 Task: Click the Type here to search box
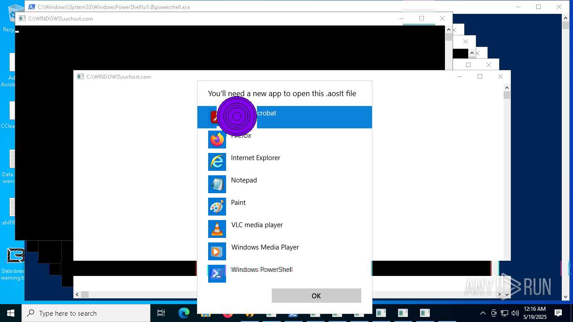click(86, 313)
